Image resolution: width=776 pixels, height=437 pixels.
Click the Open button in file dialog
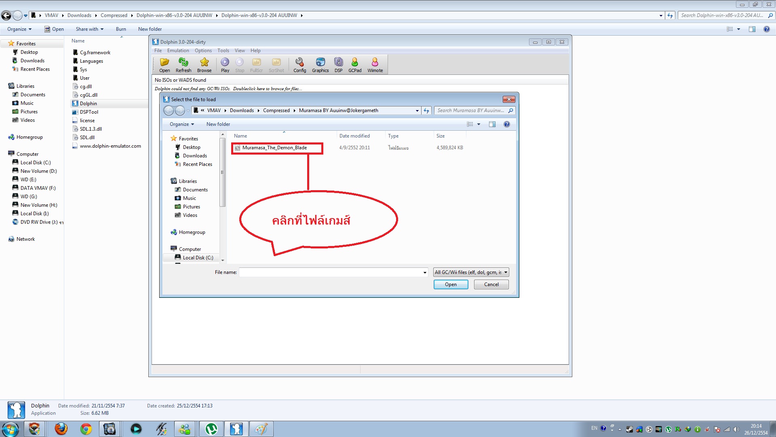click(x=451, y=284)
